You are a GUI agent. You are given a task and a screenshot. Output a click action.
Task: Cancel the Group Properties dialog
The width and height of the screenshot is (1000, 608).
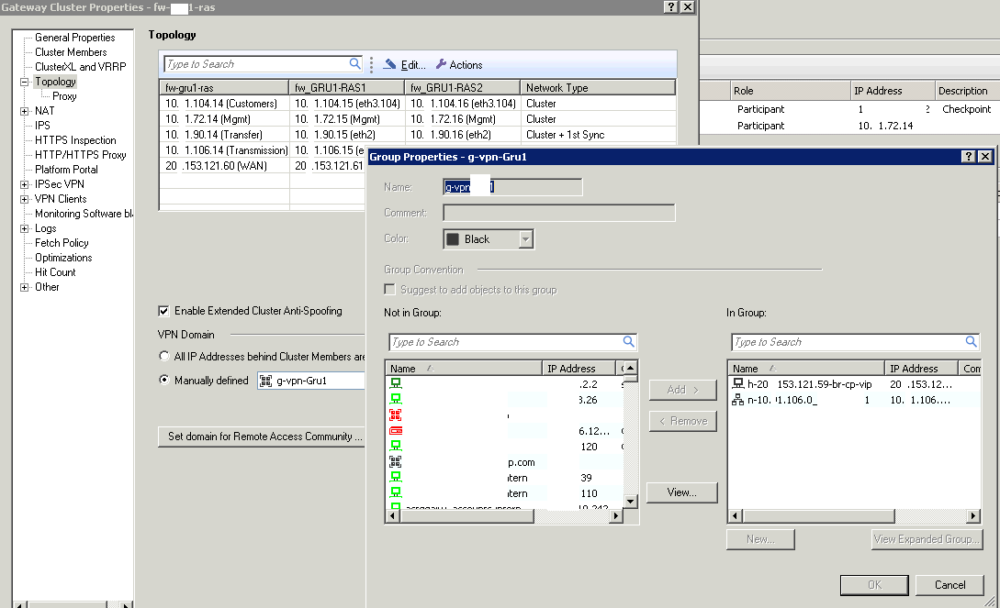(x=949, y=585)
